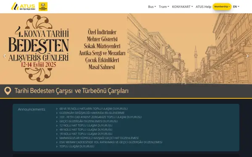
Task: Click the ATUS logo in the header
Action: pyautogui.click(x=23, y=6)
